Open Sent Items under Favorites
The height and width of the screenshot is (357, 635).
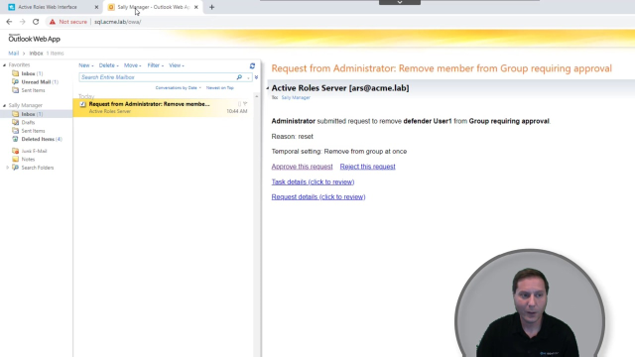point(33,90)
